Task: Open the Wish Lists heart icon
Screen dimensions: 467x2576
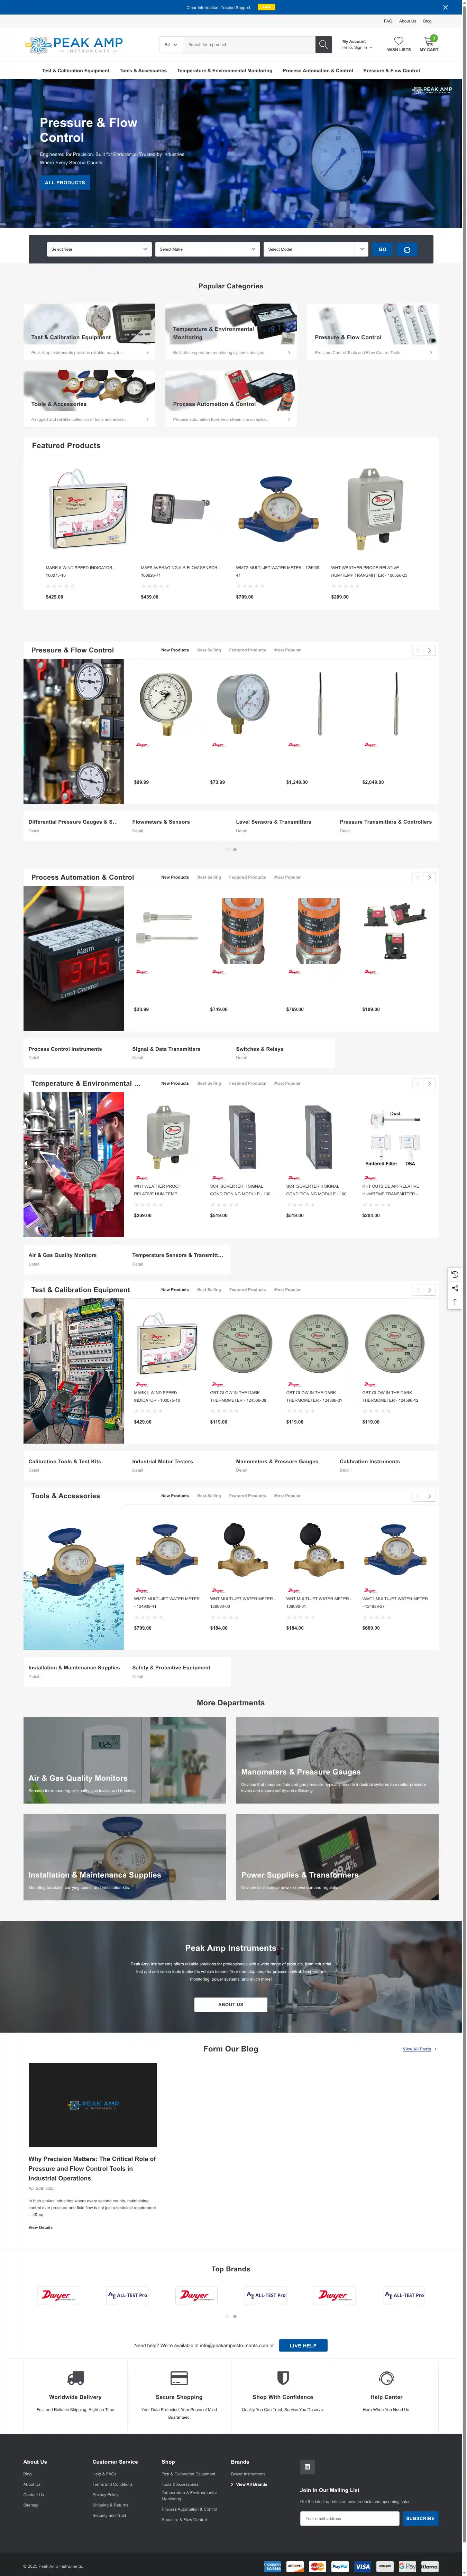Action: pos(398,42)
